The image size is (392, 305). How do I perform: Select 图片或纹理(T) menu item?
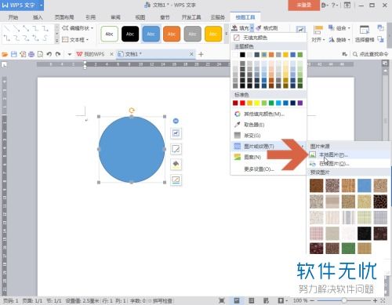(268, 146)
